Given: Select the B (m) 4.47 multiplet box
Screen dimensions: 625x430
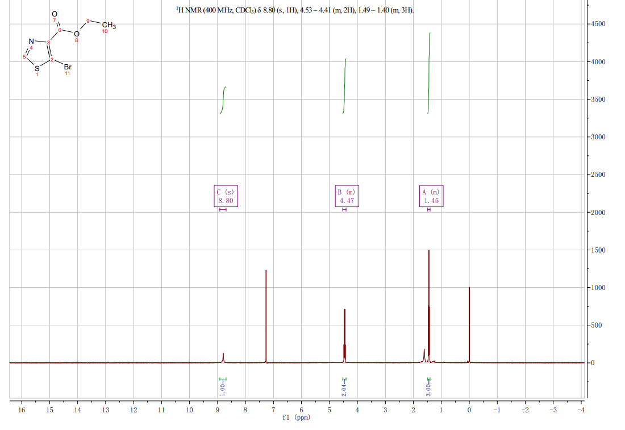Looking at the screenshot, I should tap(346, 196).
